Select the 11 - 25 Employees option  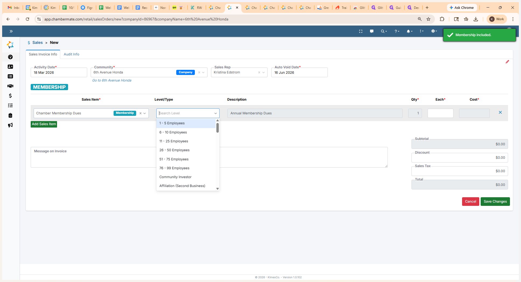point(174,141)
